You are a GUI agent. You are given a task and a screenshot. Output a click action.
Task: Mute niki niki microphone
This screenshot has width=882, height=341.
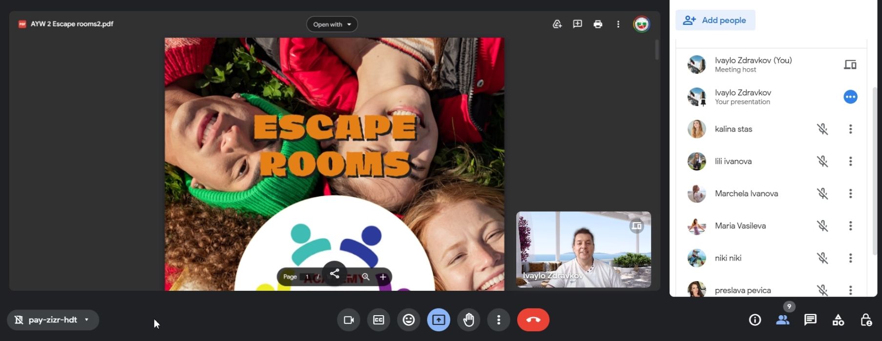tap(822, 258)
